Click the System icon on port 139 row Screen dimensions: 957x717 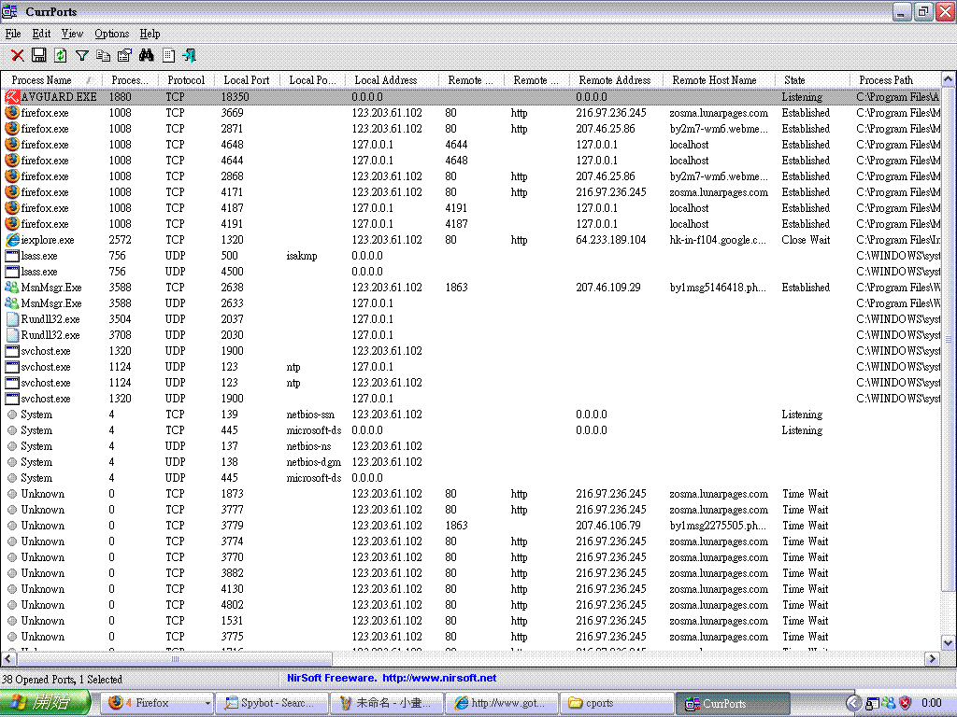[11, 415]
